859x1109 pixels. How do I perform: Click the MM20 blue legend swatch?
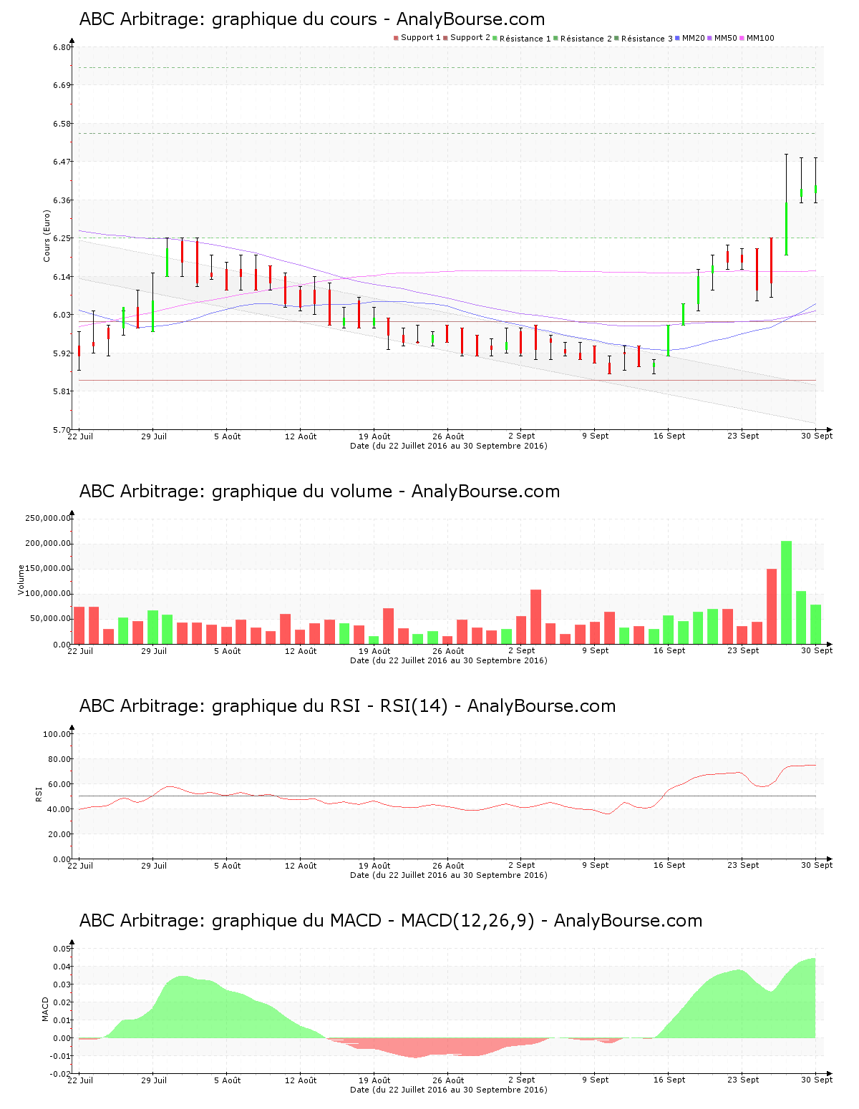click(x=678, y=38)
